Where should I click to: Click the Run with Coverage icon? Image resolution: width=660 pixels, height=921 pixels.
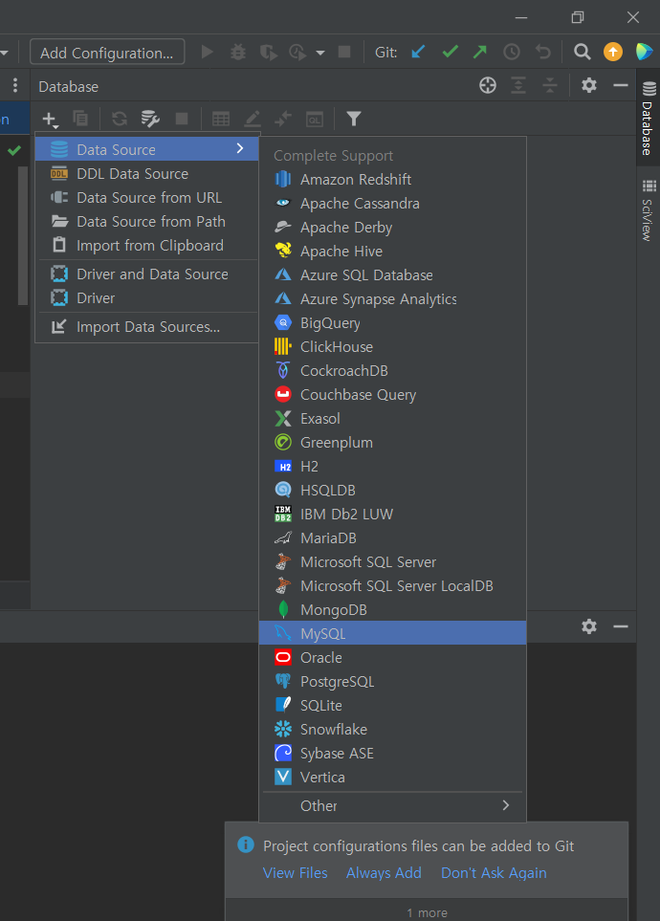coord(269,53)
